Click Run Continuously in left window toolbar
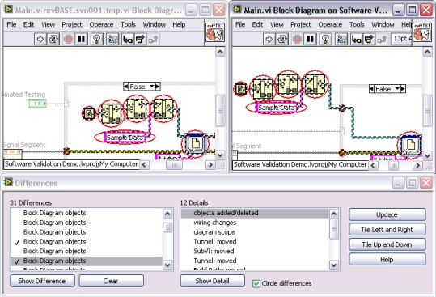Screen dimensions: 436x297 point(53,39)
